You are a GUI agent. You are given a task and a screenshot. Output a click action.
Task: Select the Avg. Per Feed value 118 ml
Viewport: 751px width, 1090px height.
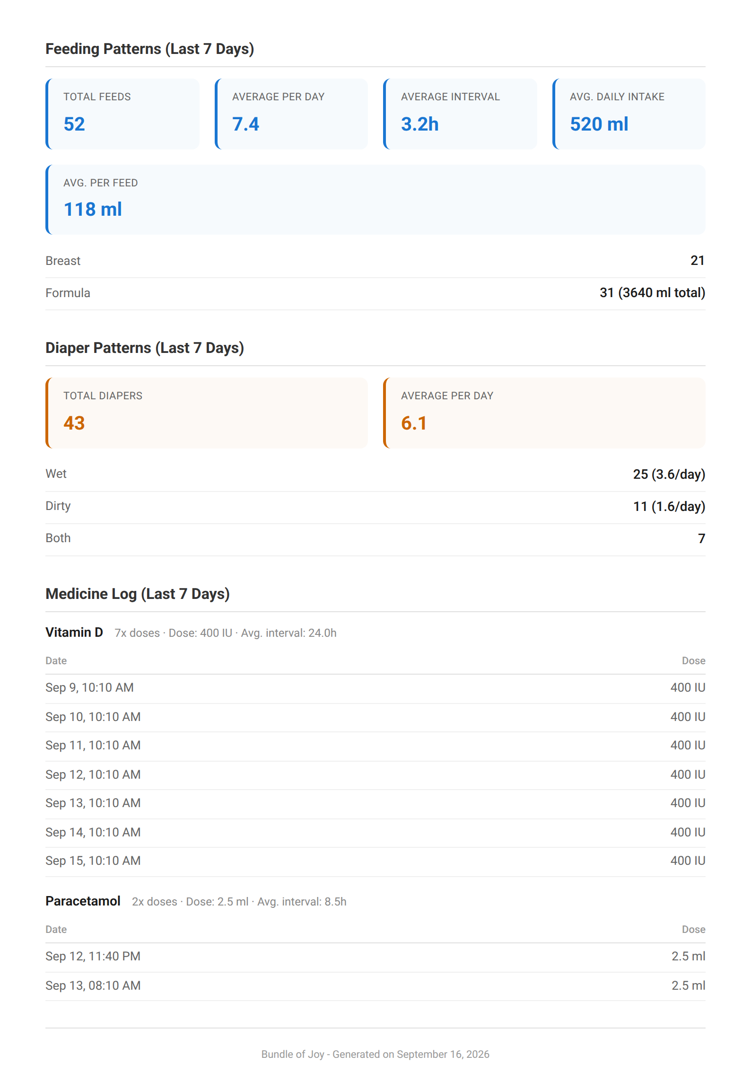point(93,210)
